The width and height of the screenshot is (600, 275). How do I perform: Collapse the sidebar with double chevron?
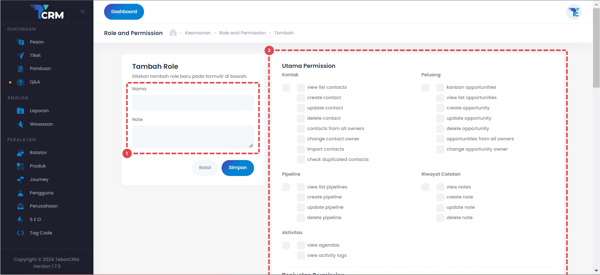tap(83, 12)
